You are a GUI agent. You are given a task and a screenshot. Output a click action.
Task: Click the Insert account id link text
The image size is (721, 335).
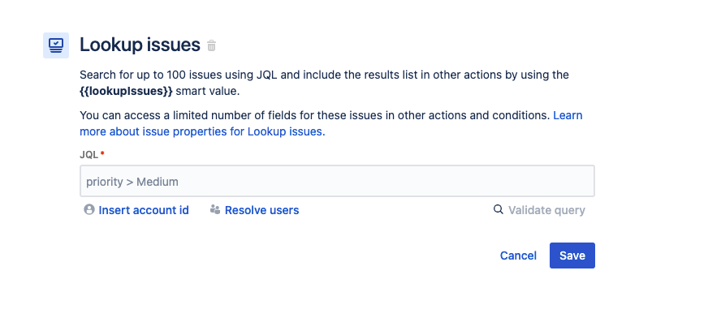[144, 210]
